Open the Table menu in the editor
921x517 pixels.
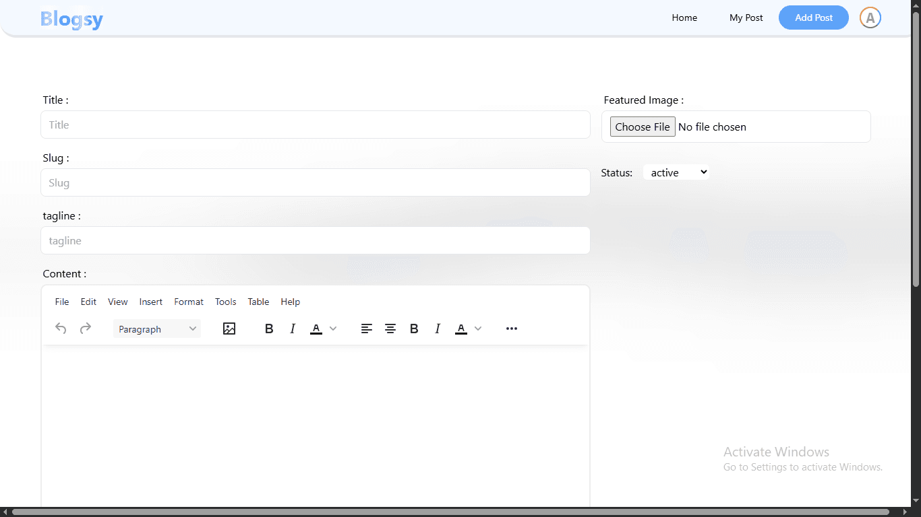[258, 302]
